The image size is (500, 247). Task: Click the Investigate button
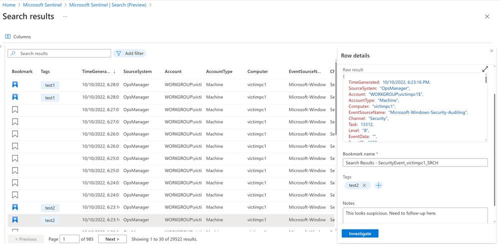pyautogui.click(x=360, y=233)
